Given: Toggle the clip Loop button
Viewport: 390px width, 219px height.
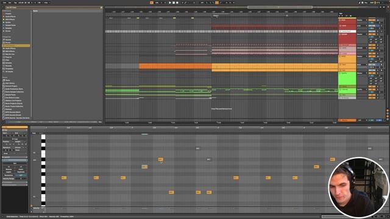Looking at the screenshot, I should [15, 139].
